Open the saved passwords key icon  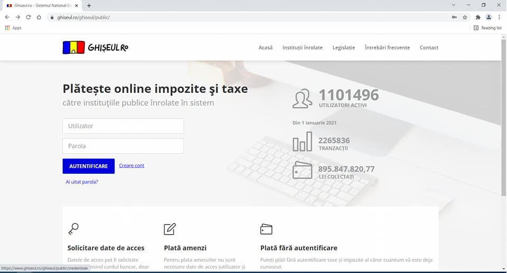(x=454, y=17)
